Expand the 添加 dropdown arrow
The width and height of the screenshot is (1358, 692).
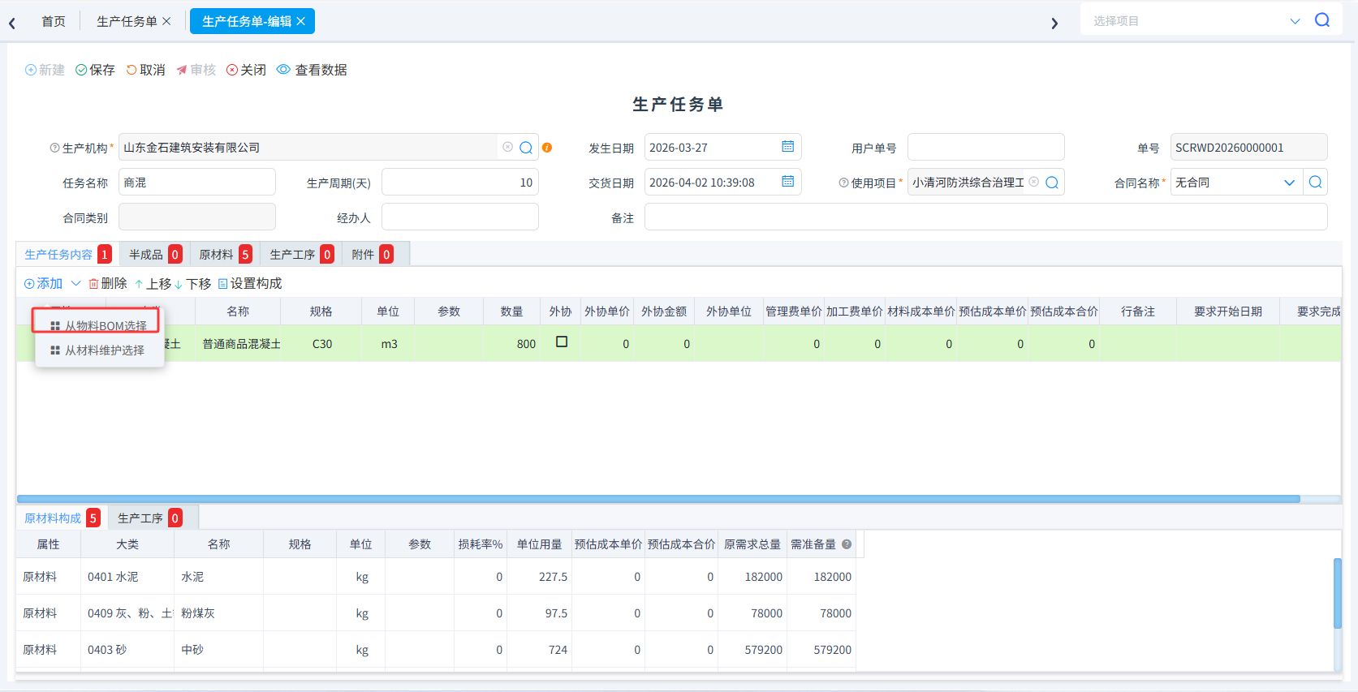[x=76, y=283]
